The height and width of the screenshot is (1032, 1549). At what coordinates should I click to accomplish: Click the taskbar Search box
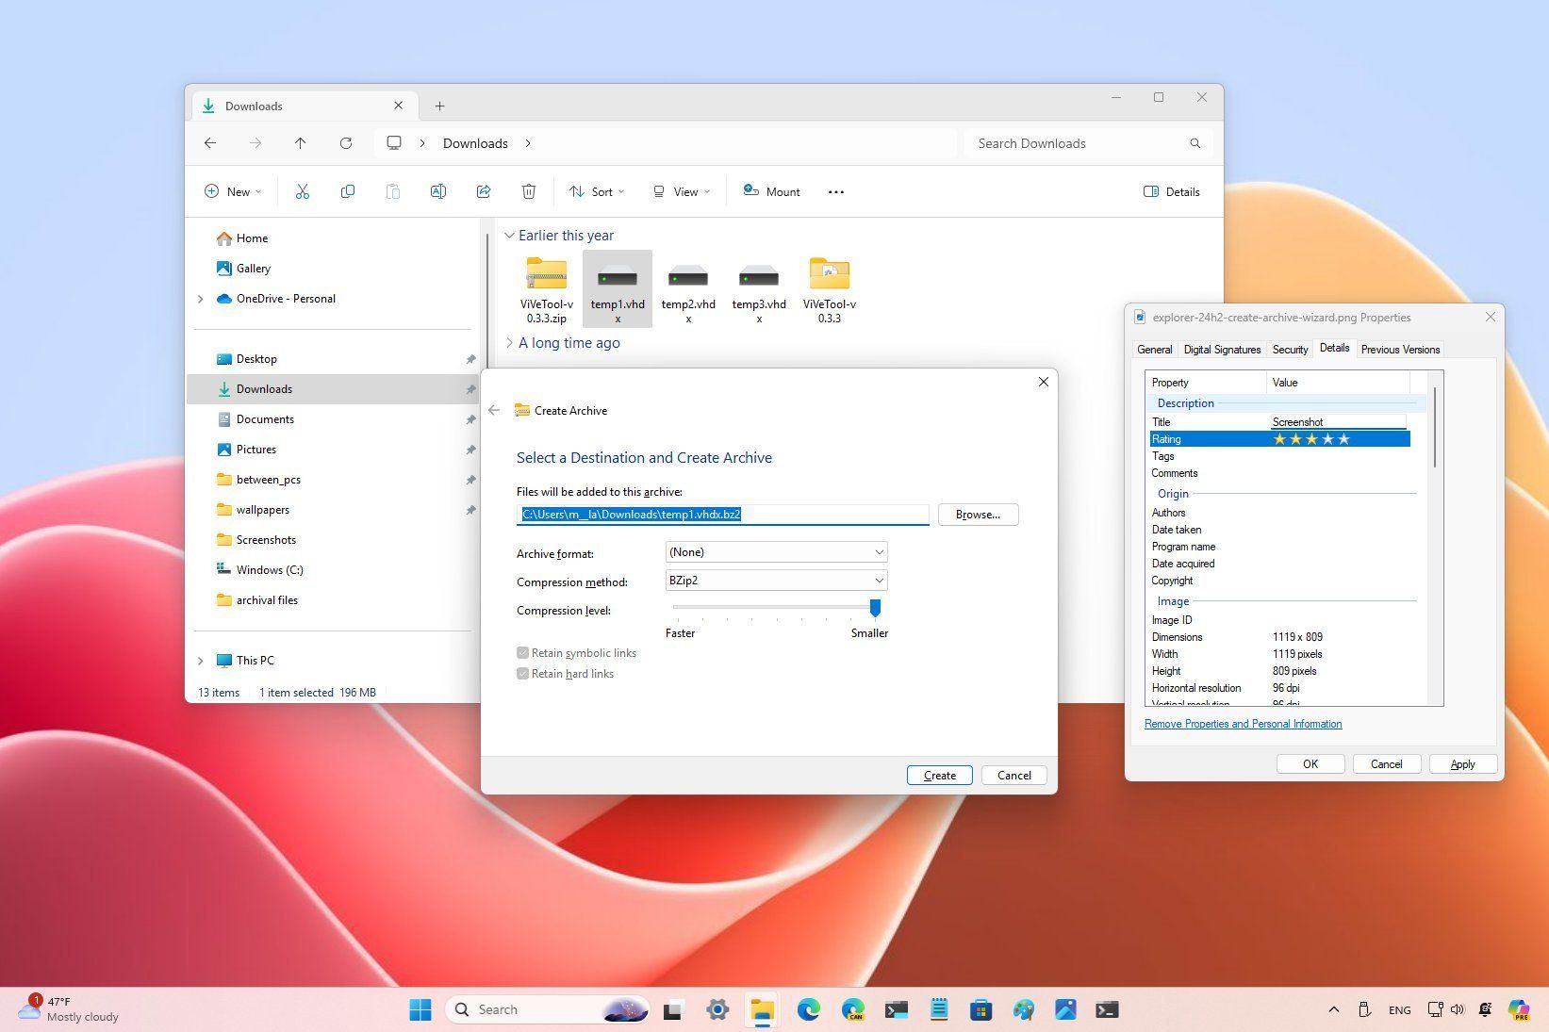548,1009
